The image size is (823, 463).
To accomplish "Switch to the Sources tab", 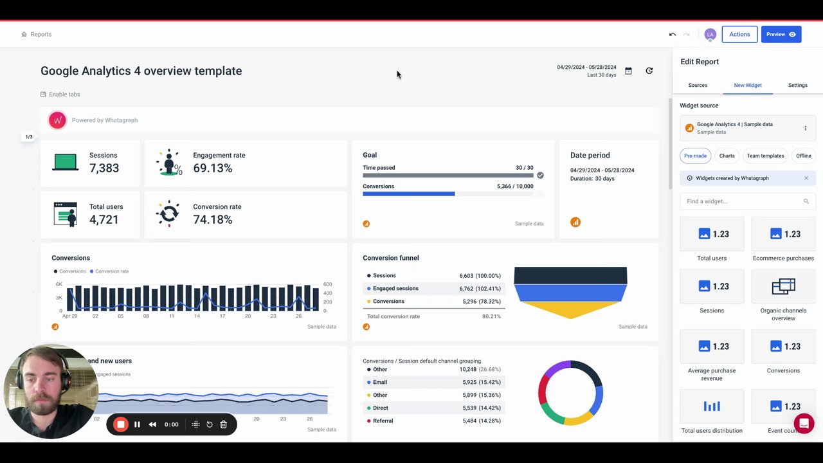I will coord(698,85).
